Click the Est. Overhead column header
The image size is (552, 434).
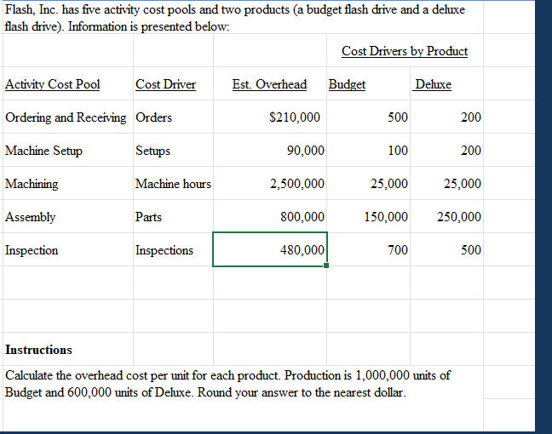[269, 84]
